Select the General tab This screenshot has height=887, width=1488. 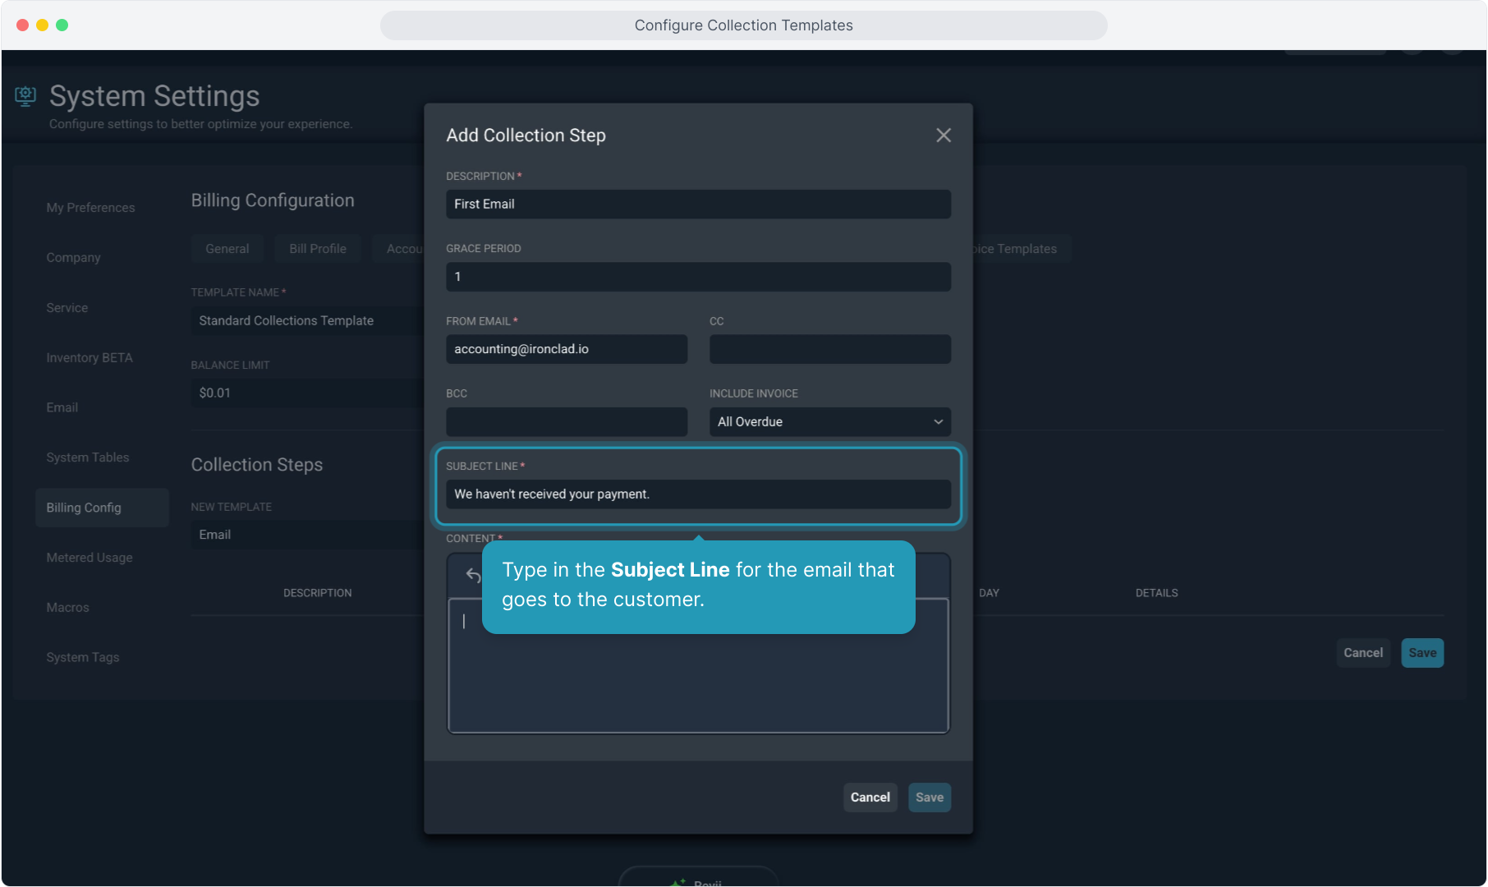click(x=227, y=249)
